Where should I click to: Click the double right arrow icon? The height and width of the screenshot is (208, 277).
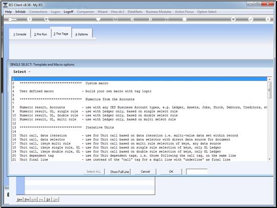tap(150, 19)
